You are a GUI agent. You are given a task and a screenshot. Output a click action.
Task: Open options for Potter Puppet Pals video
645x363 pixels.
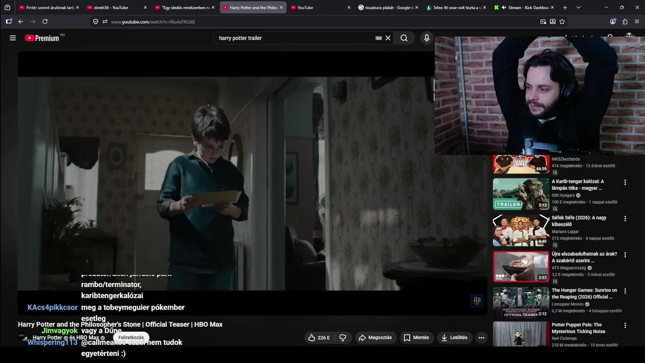(625, 326)
